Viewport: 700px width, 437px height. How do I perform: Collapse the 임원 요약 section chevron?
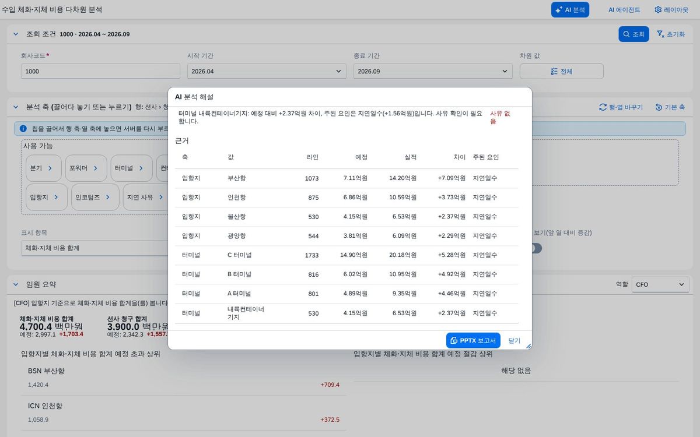point(16,284)
